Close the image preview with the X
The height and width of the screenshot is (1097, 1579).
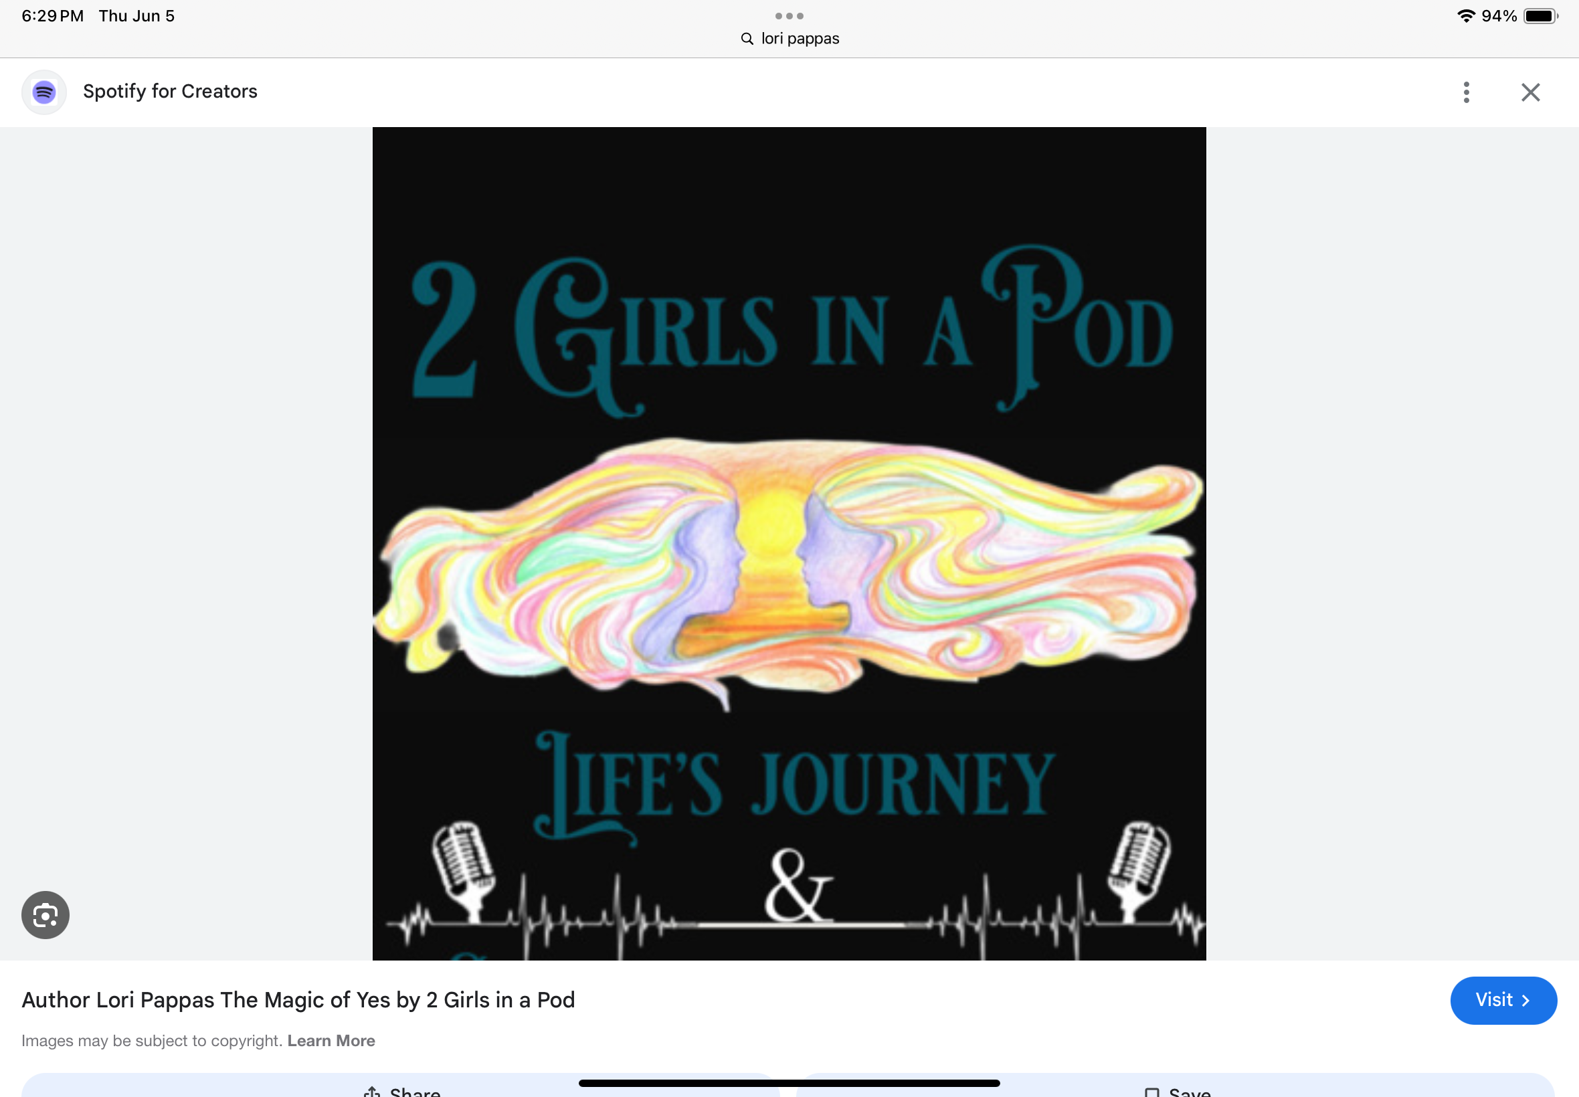[1530, 92]
